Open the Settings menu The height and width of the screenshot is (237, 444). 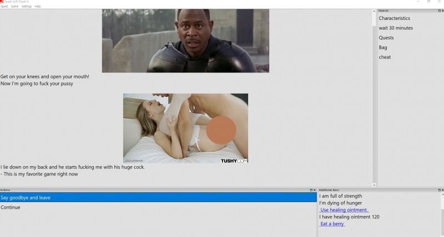27,6
